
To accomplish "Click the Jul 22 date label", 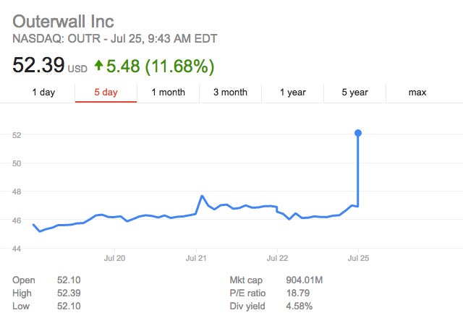I will pyautogui.click(x=277, y=257).
